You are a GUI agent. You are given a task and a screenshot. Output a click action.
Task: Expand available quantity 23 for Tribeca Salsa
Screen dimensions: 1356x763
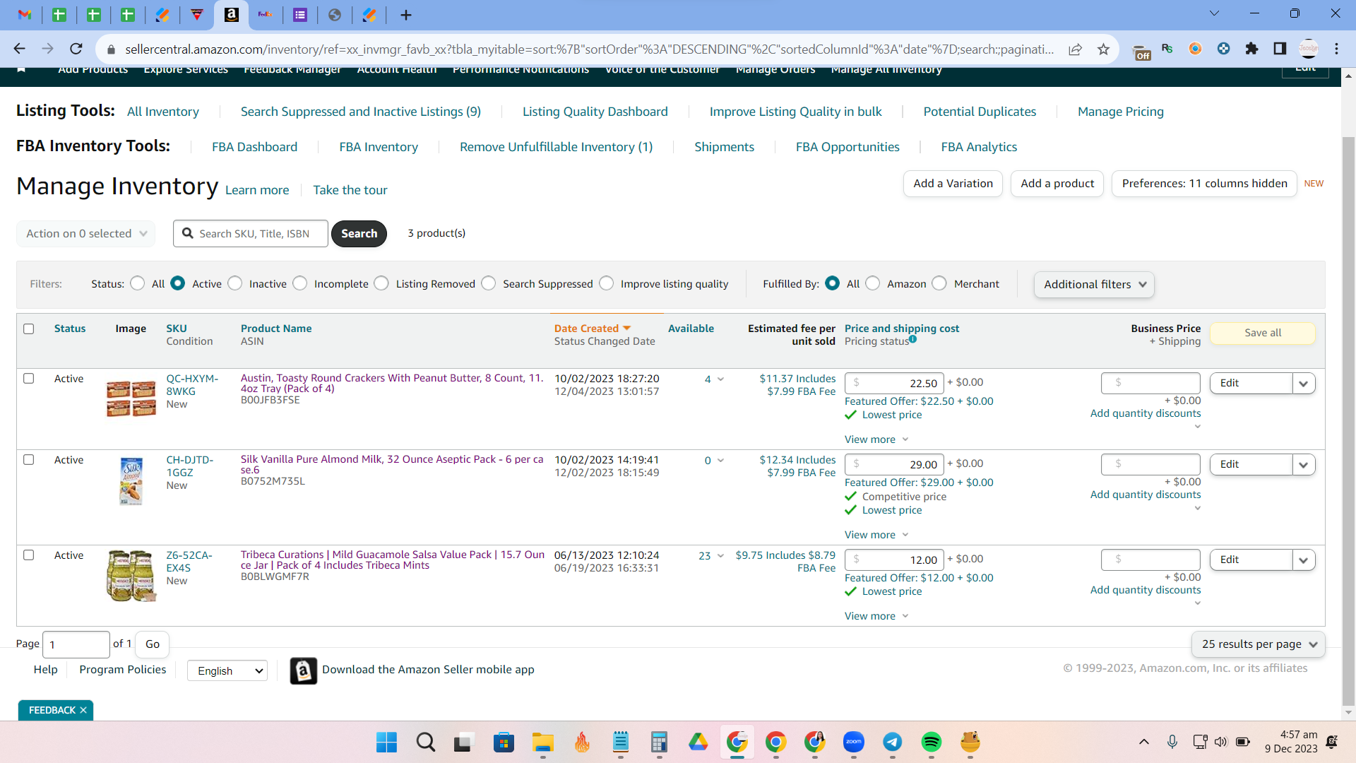pyautogui.click(x=720, y=556)
